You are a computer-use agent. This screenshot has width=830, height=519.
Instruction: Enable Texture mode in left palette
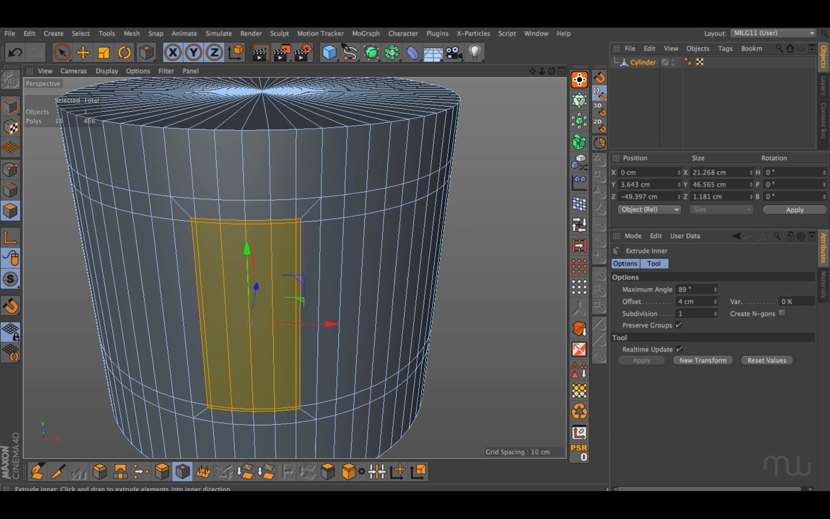[10, 127]
